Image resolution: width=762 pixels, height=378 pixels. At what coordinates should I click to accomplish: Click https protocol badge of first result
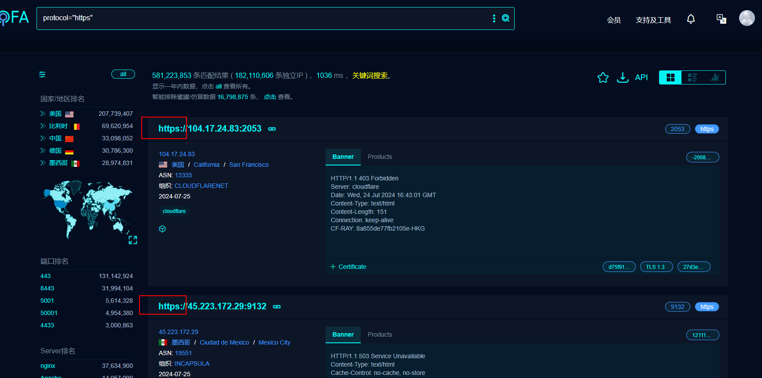click(x=707, y=129)
